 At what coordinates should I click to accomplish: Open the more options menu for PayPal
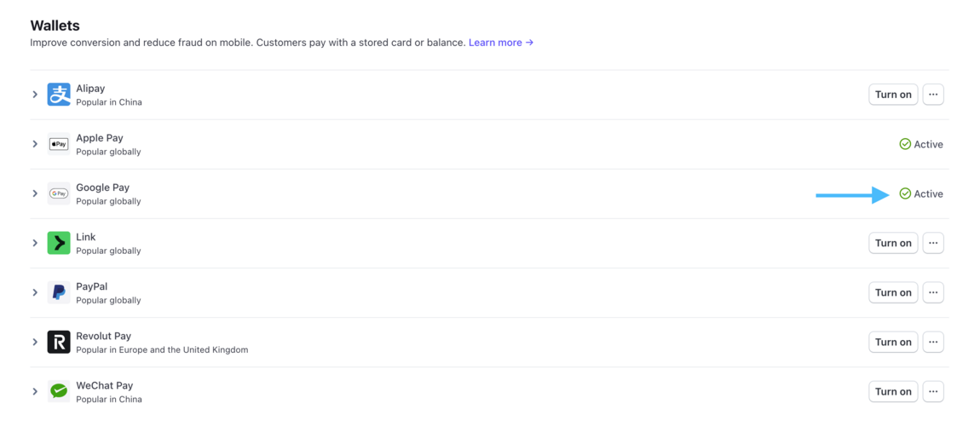pos(933,292)
